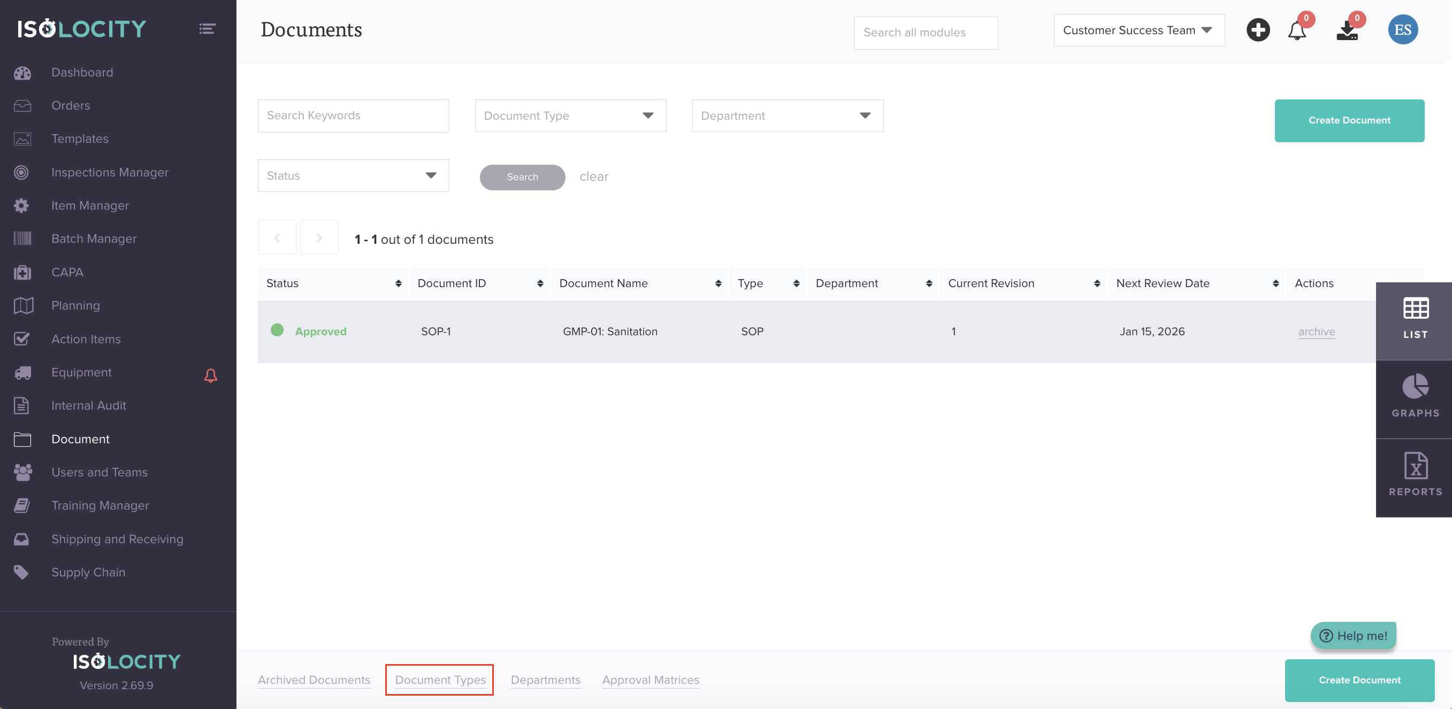Open the Reports export panel
The image size is (1452, 709).
coord(1414,475)
